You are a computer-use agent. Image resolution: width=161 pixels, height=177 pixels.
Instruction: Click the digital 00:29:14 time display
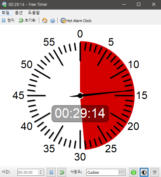[x=80, y=114]
